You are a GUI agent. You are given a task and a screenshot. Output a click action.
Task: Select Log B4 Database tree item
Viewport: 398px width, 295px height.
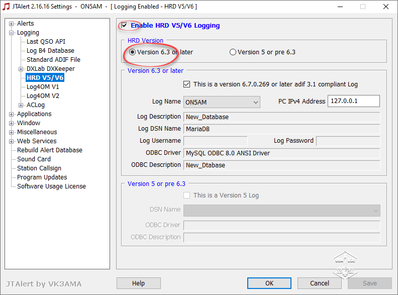51,51
